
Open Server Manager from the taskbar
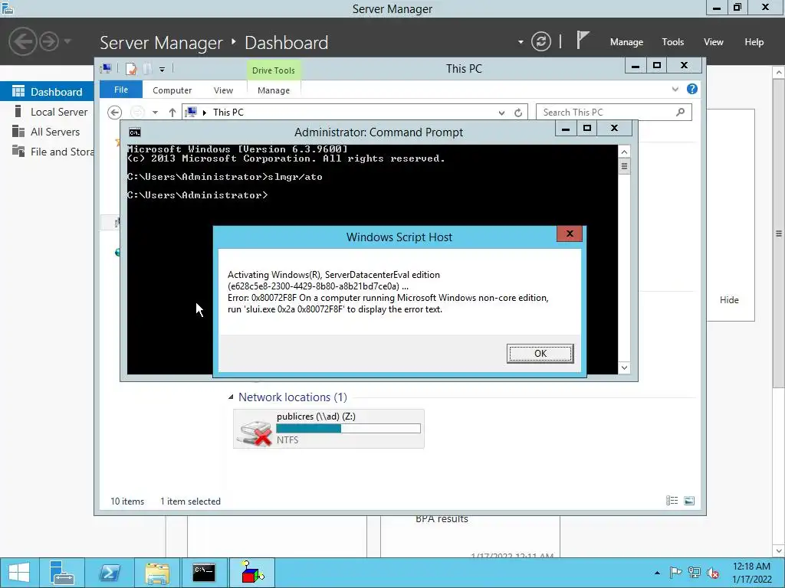click(x=61, y=573)
